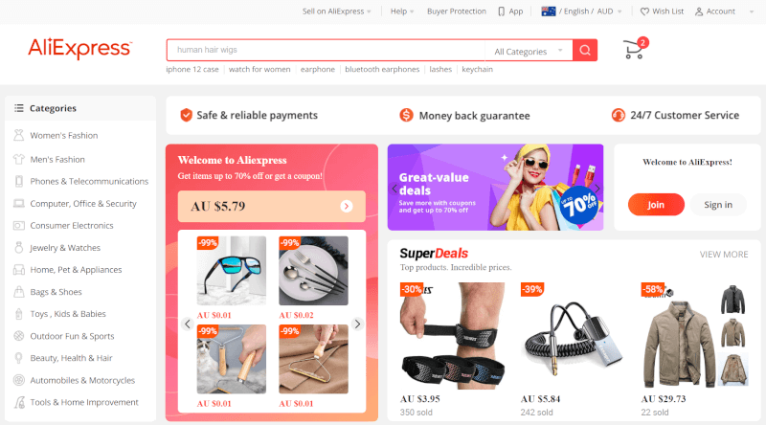
Task: Go to previous Great-value deals banner slide
Action: point(394,188)
